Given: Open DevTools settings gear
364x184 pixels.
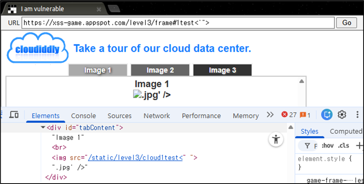Looking at the screenshot, I should (x=342, y=114).
